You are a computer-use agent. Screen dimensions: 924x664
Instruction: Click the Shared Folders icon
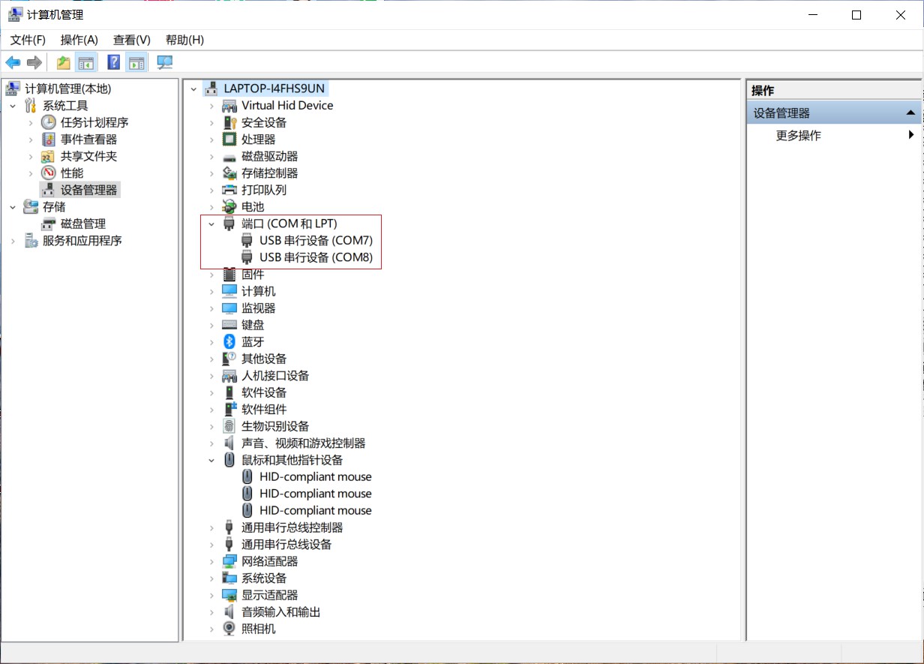point(48,156)
